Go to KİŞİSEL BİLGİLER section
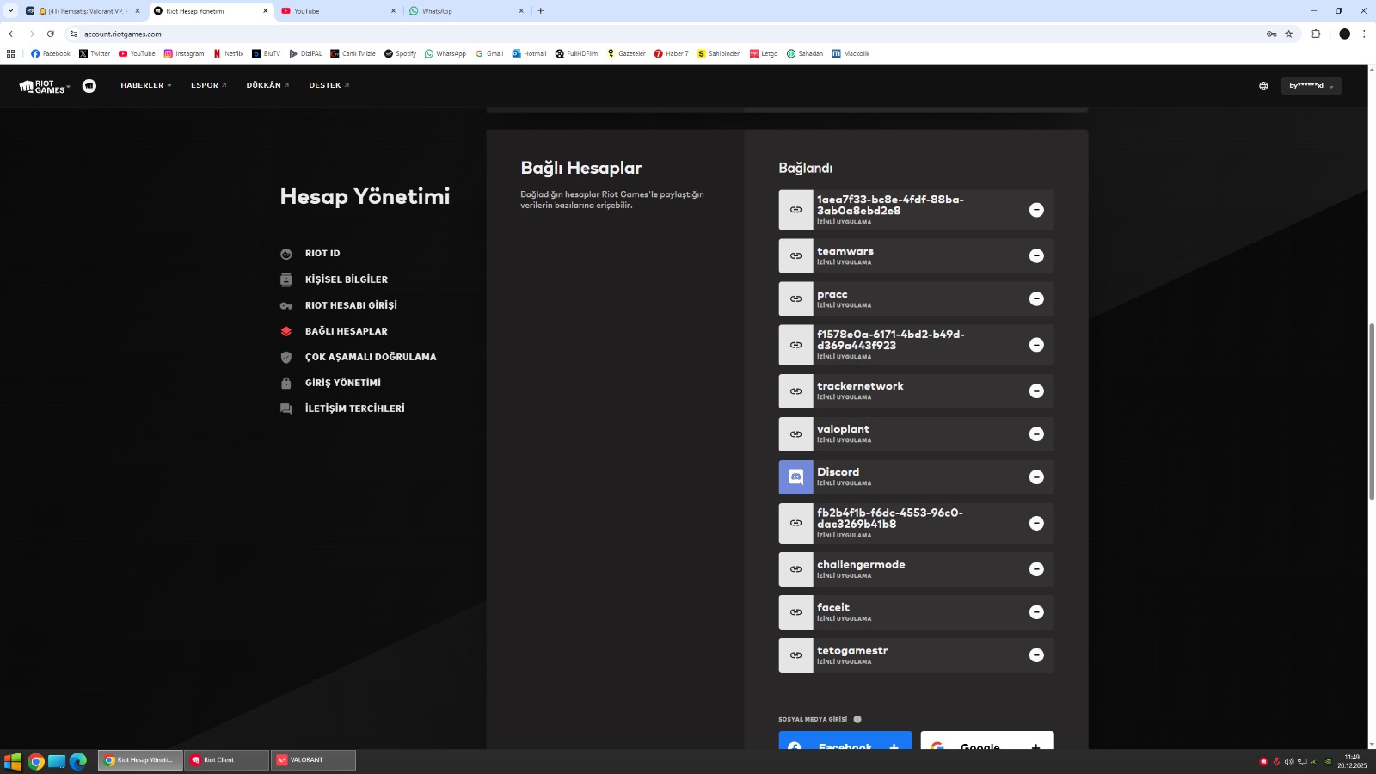The image size is (1376, 774). tap(346, 279)
